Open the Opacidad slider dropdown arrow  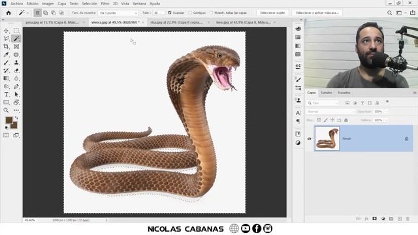(x=386, y=112)
